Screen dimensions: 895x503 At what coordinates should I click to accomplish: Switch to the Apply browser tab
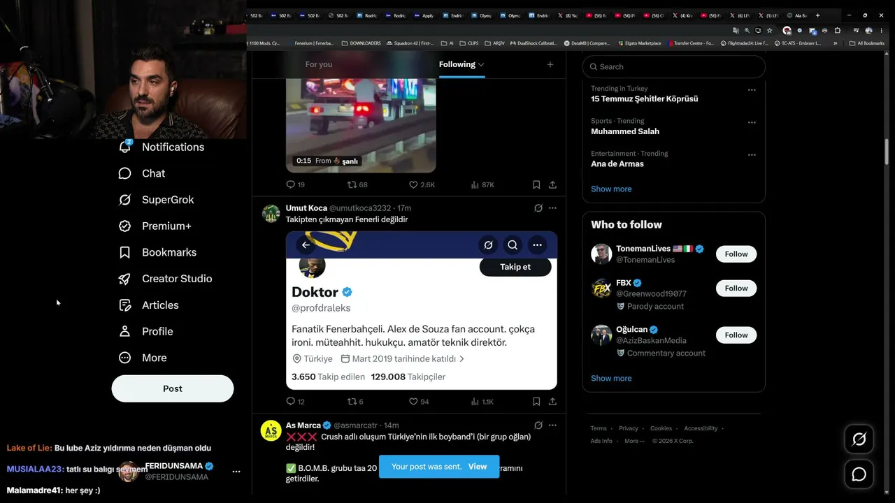tap(424, 15)
